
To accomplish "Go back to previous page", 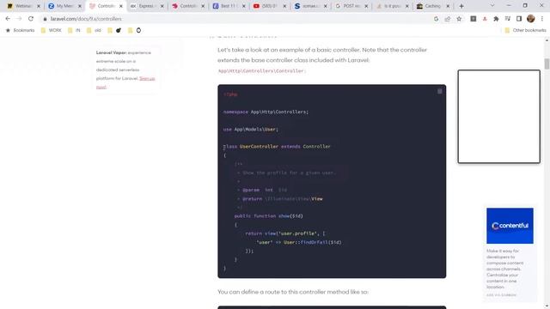I will pyautogui.click(x=8, y=19).
